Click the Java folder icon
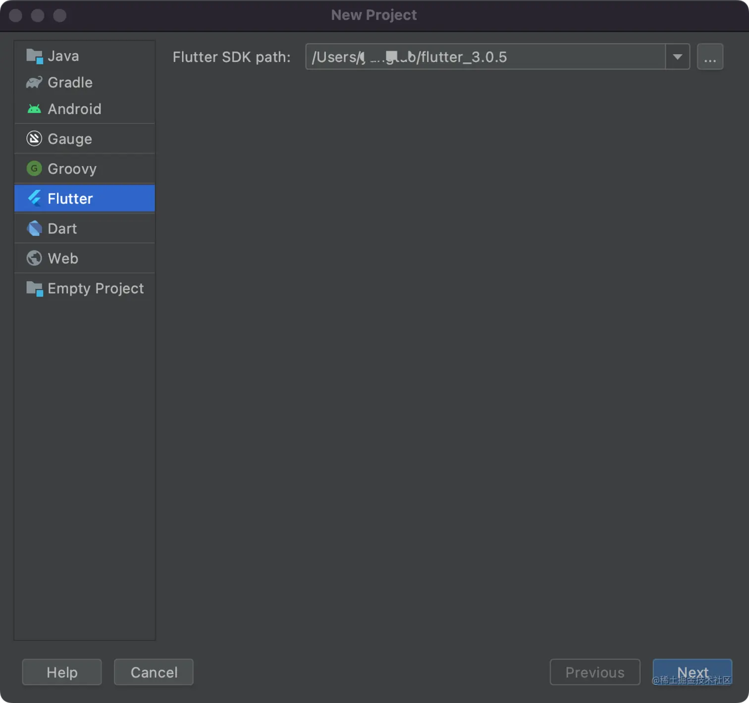 (34, 57)
